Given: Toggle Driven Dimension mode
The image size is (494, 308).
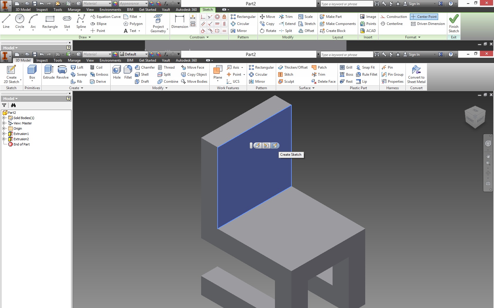Looking at the screenshot, I should pos(428,24).
